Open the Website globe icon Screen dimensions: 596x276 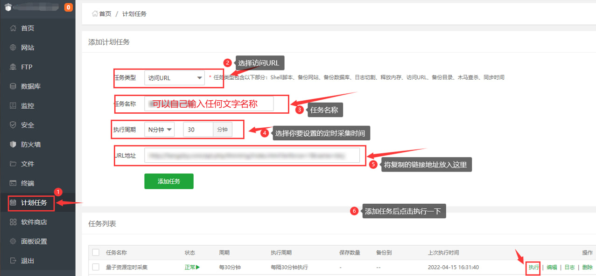[13, 48]
